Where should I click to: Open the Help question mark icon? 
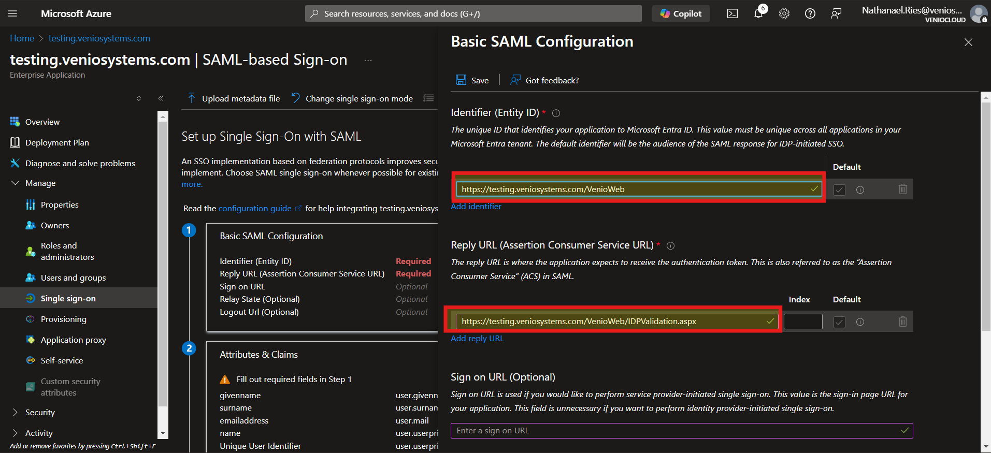pyautogui.click(x=810, y=13)
